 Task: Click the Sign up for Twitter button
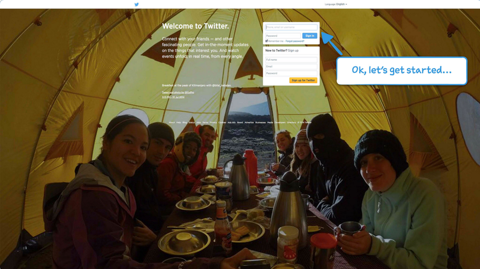click(x=303, y=80)
